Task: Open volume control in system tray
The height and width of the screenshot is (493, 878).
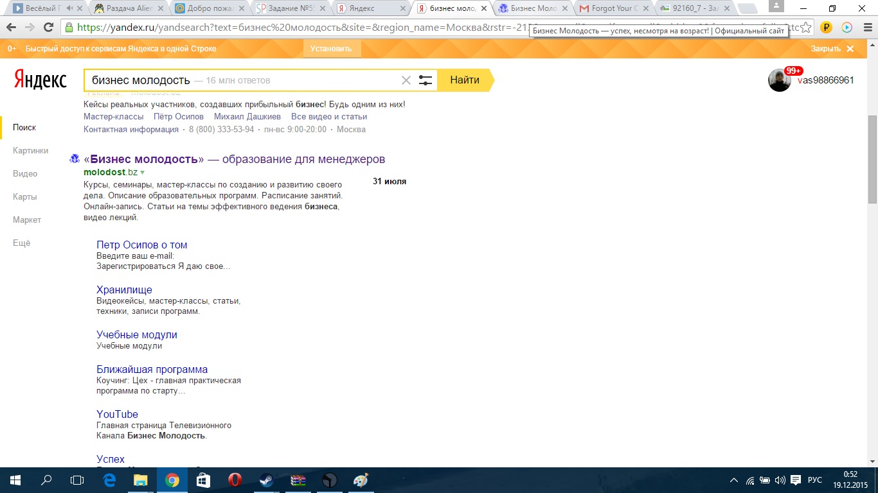Action: coord(780,480)
